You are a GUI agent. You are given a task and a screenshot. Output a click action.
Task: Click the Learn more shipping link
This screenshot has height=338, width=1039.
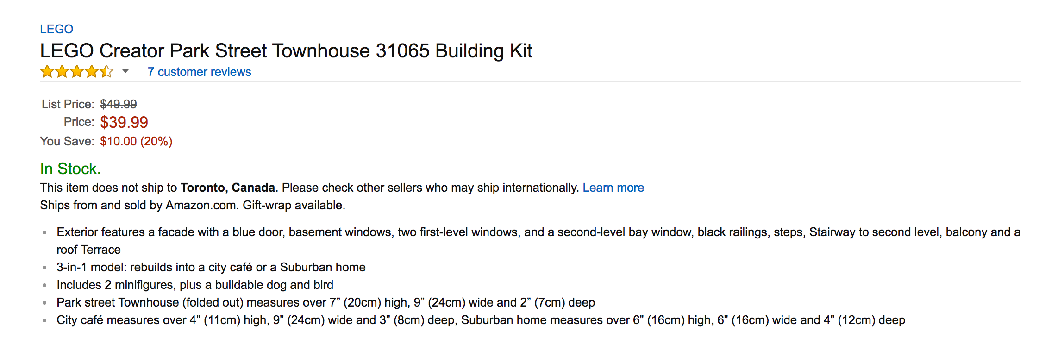[613, 188]
